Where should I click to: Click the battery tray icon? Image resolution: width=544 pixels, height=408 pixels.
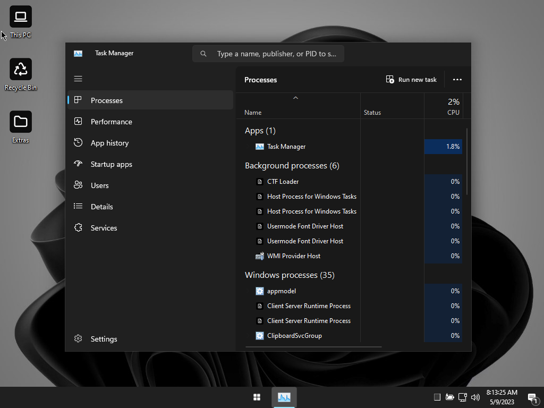[x=449, y=397]
